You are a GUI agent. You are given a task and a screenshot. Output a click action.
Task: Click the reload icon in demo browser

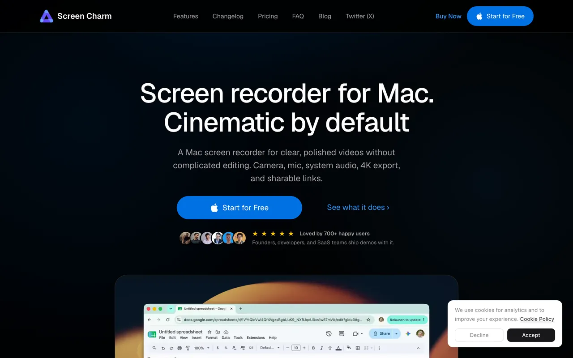(x=168, y=320)
